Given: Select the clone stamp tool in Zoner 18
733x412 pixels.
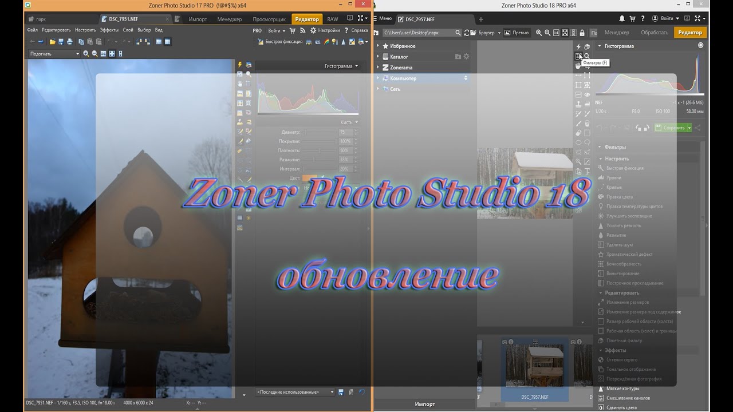Looking at the screenshot, I should [578, 104].
